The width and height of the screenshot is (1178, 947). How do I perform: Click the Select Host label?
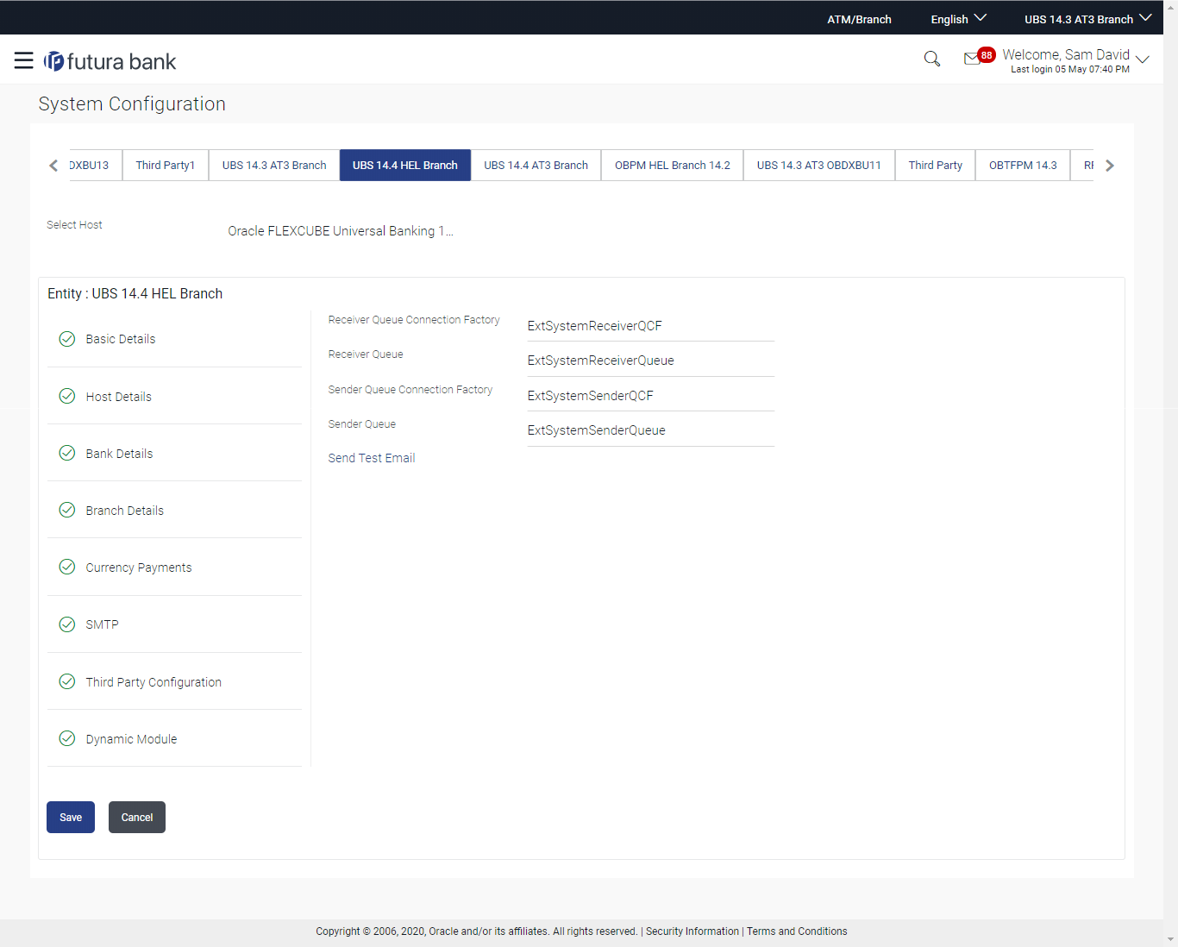tap(74, 225)
